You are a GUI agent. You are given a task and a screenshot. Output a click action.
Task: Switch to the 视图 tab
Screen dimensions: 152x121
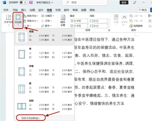click(84, 10)
